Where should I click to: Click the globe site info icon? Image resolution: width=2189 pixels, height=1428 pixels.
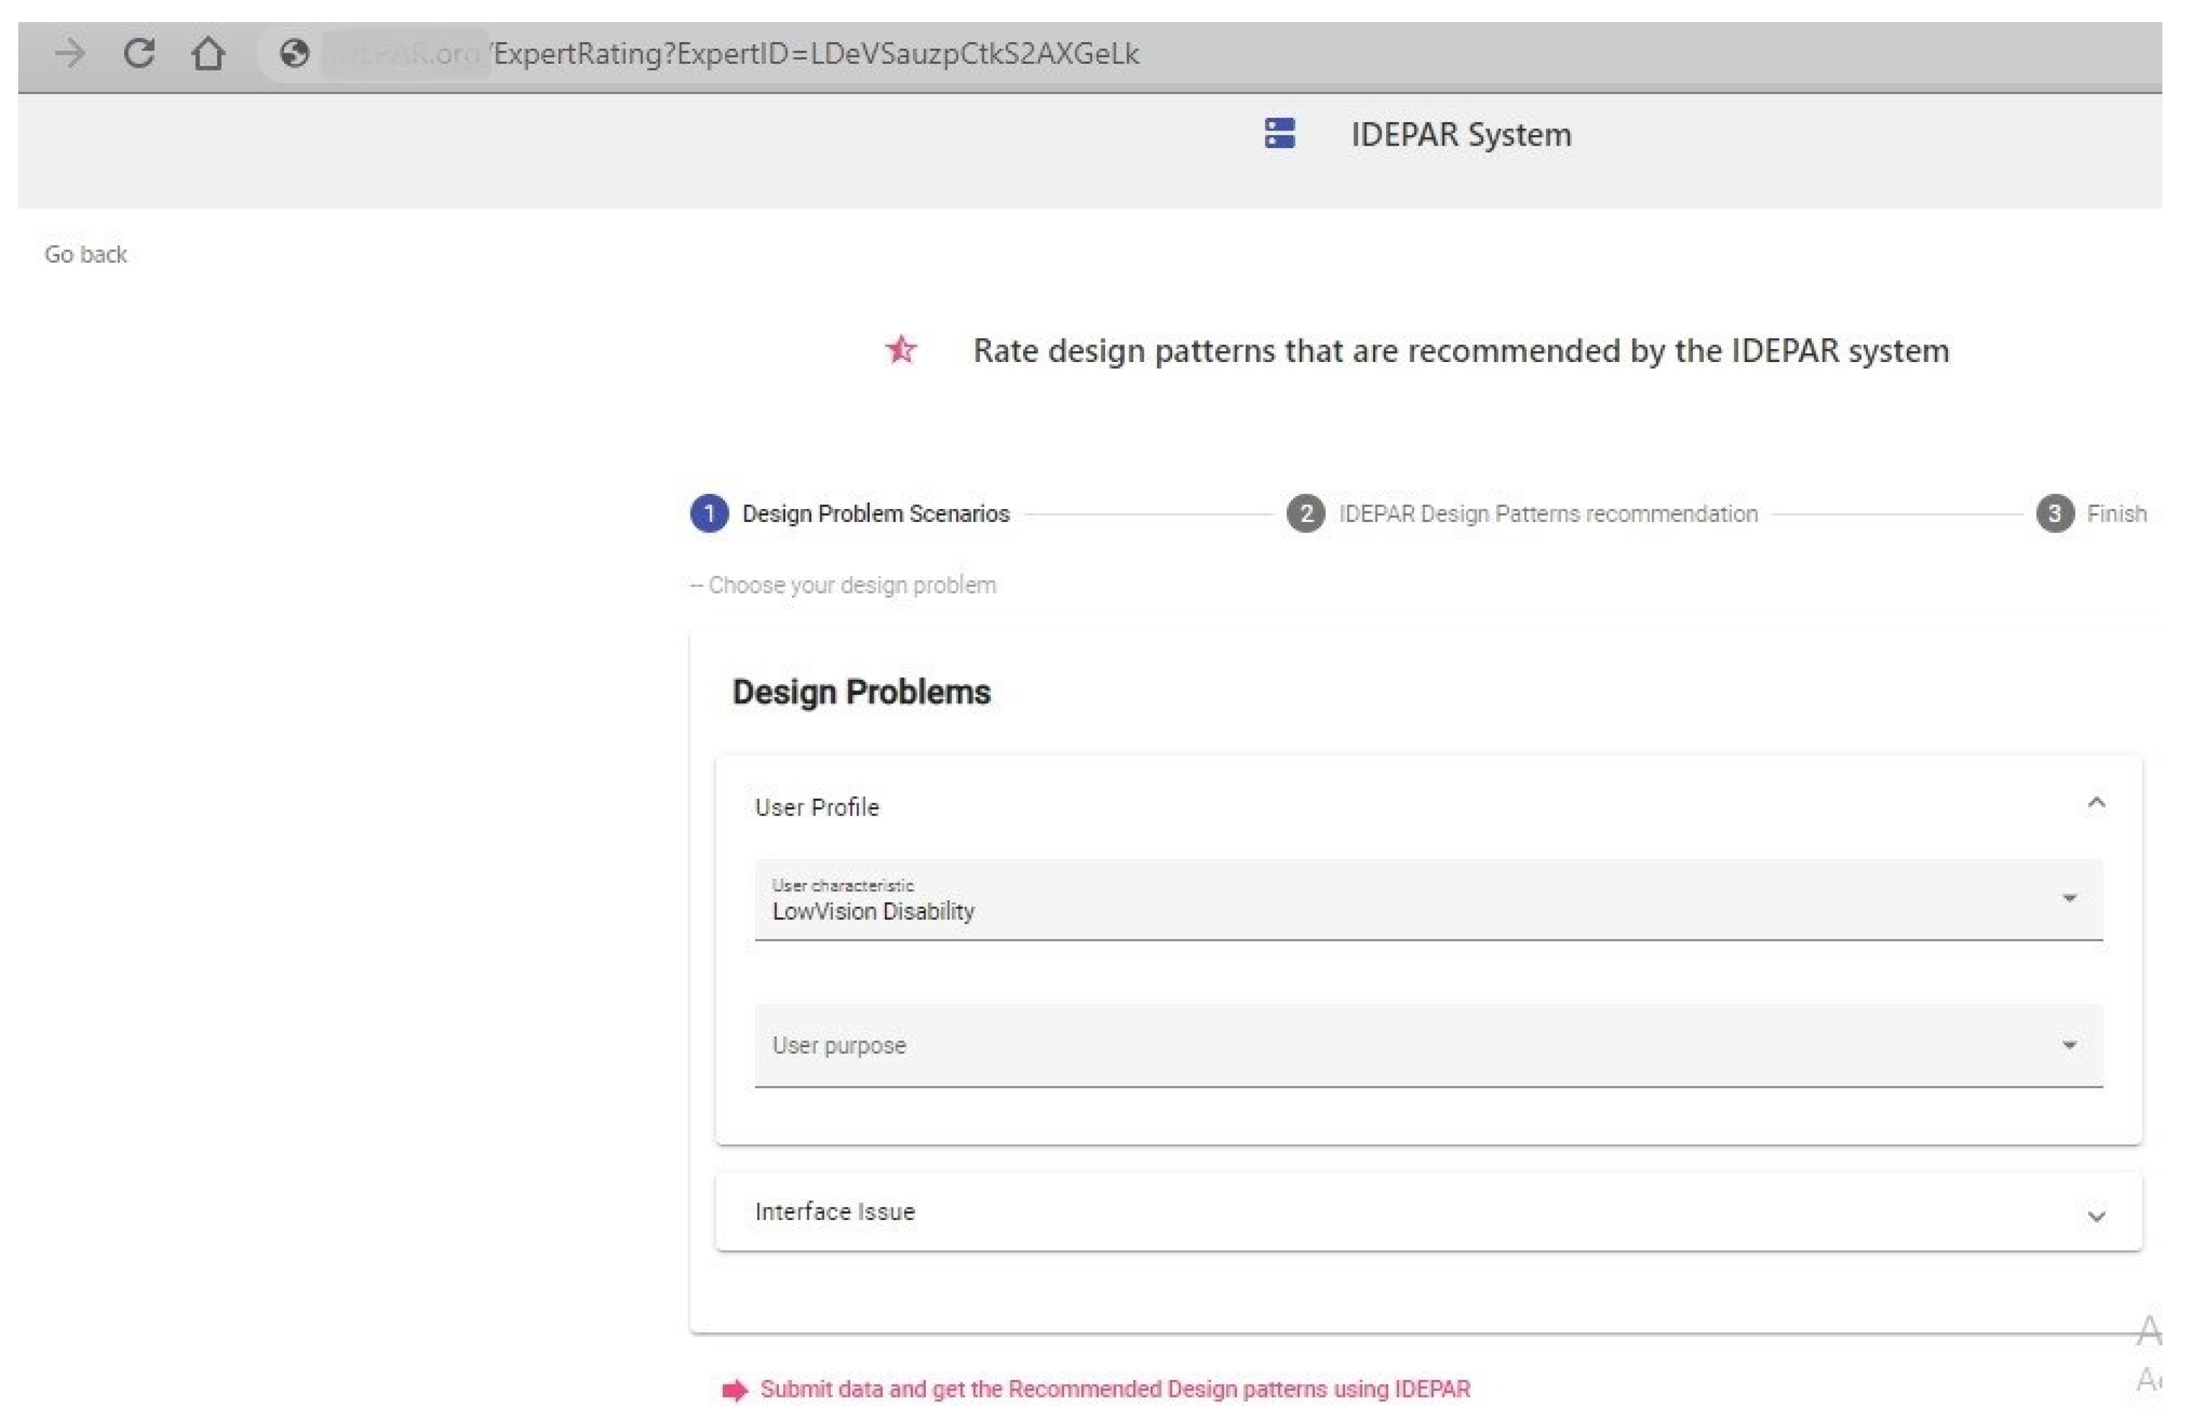click(295, 53)
